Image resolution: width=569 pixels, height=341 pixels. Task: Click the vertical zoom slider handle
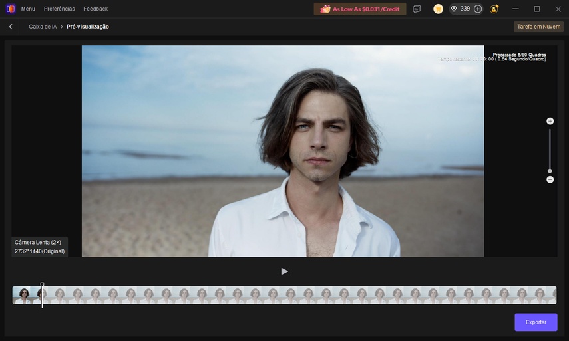tap(550, 171)
